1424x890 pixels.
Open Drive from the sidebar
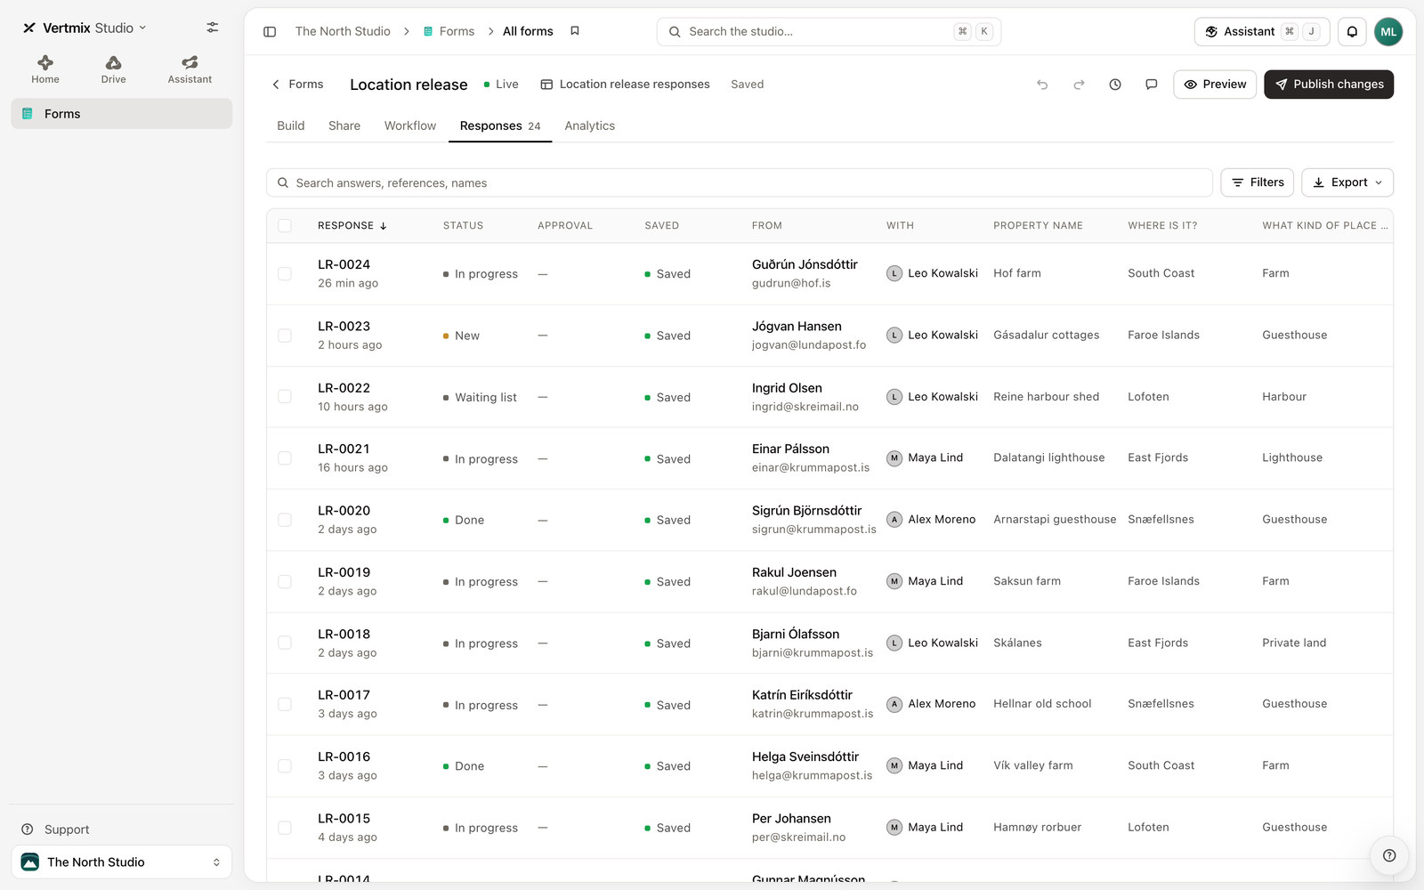click(x=113, y=69)
